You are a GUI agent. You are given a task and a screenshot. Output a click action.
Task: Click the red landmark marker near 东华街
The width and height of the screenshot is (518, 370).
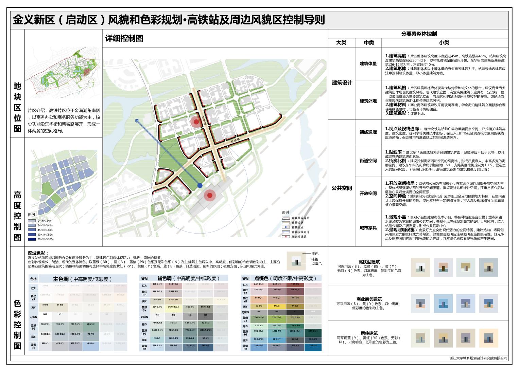[x=196, y=122]
